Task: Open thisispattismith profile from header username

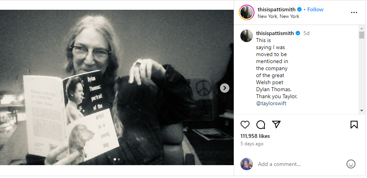Action: pos(276,10)
